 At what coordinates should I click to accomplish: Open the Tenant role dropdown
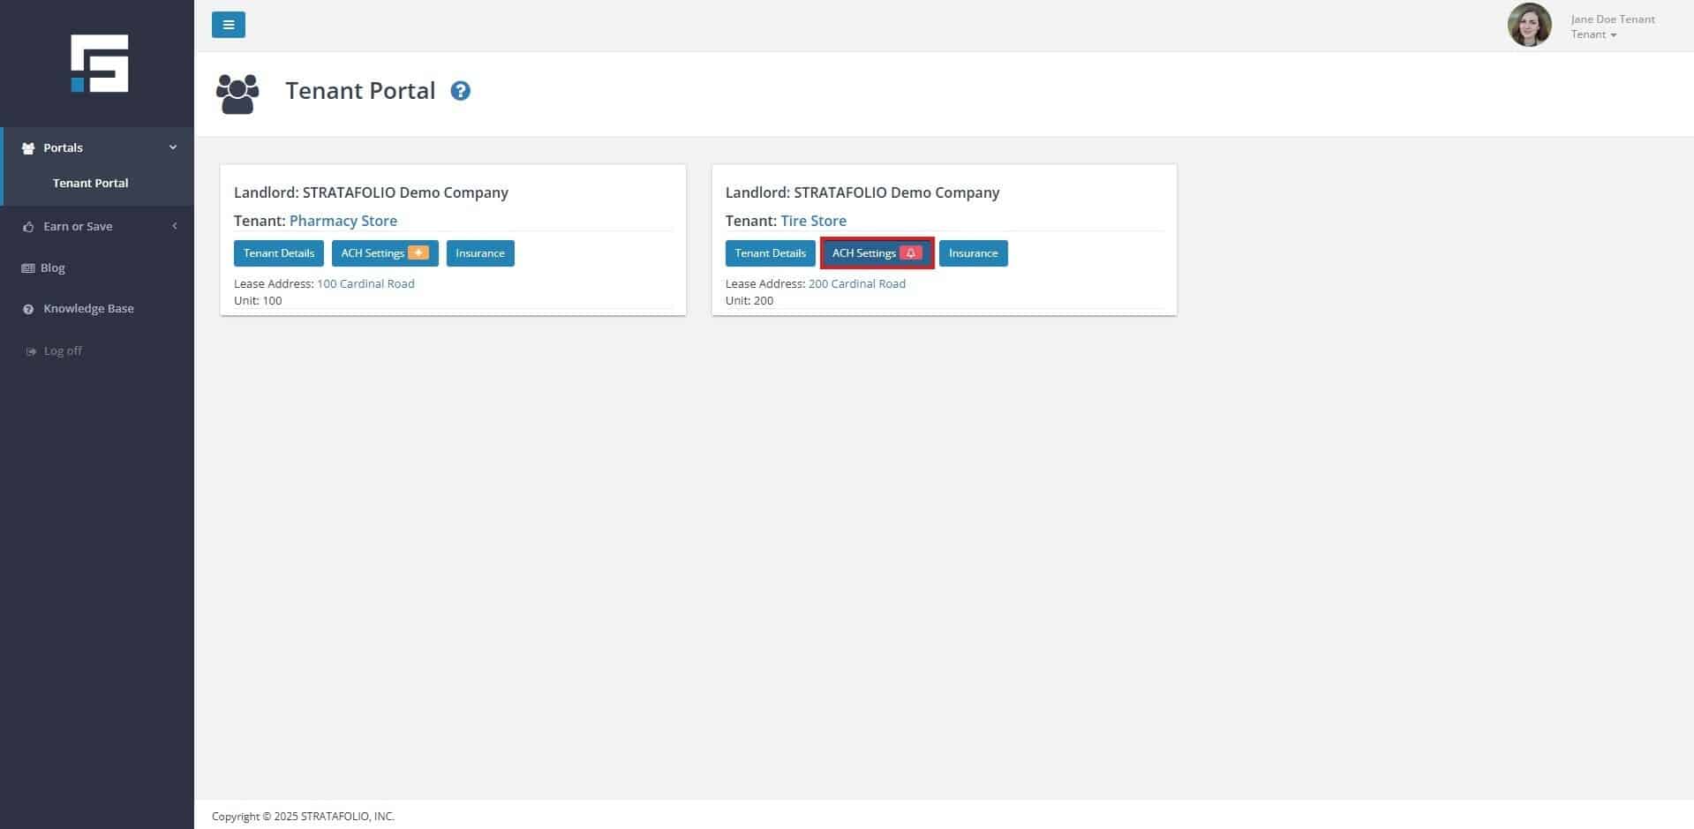pos(1593,34)
